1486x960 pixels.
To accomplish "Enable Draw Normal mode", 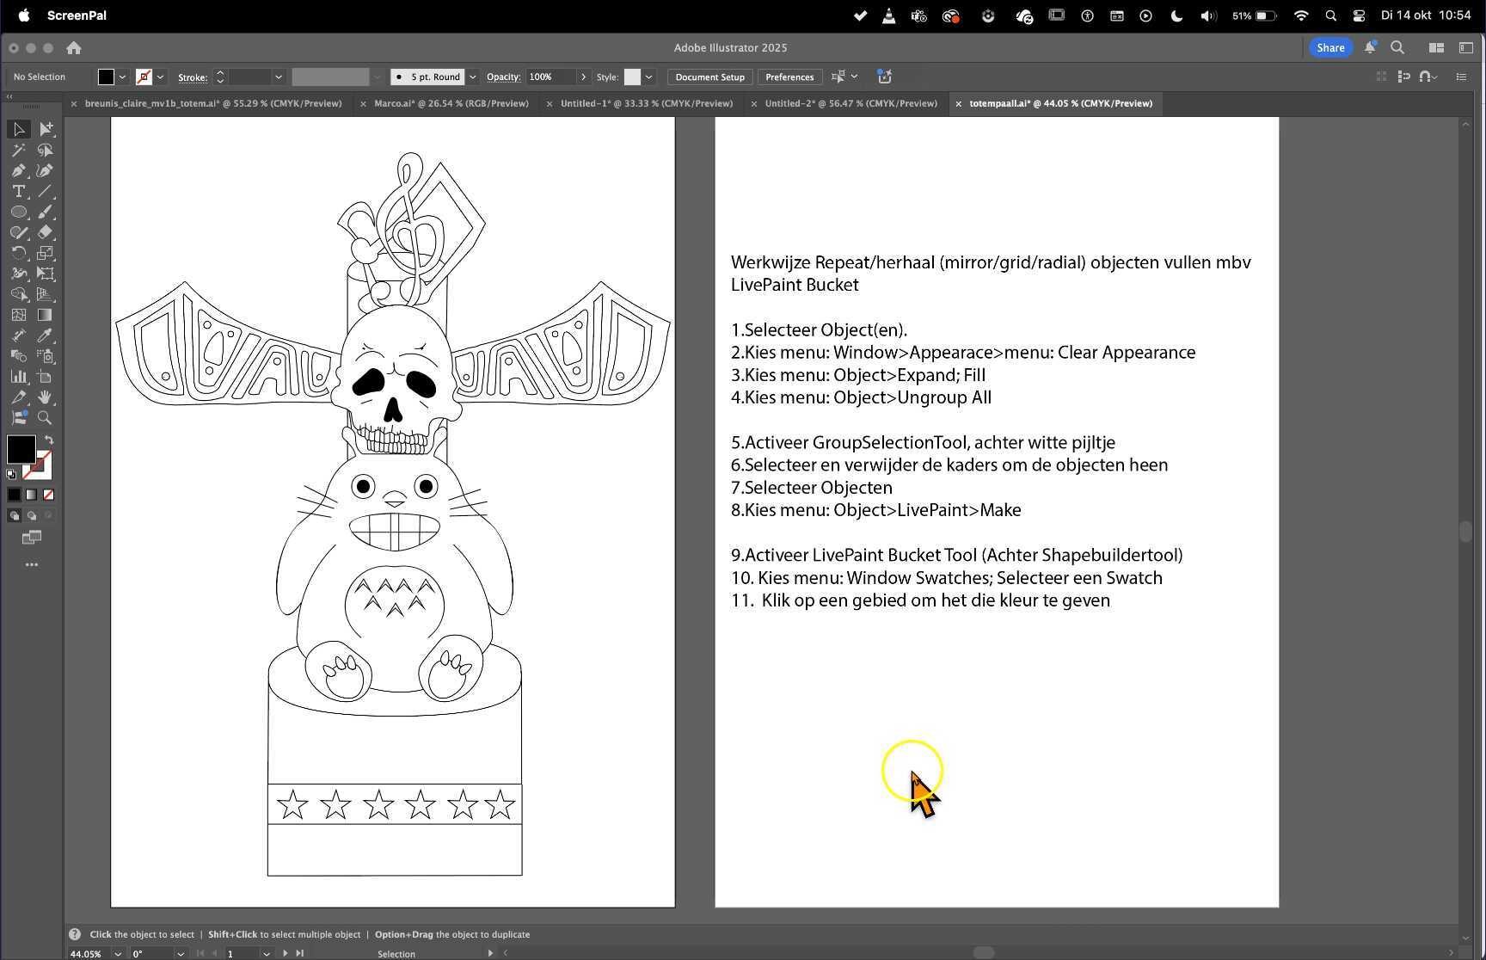I will point(14,516).
